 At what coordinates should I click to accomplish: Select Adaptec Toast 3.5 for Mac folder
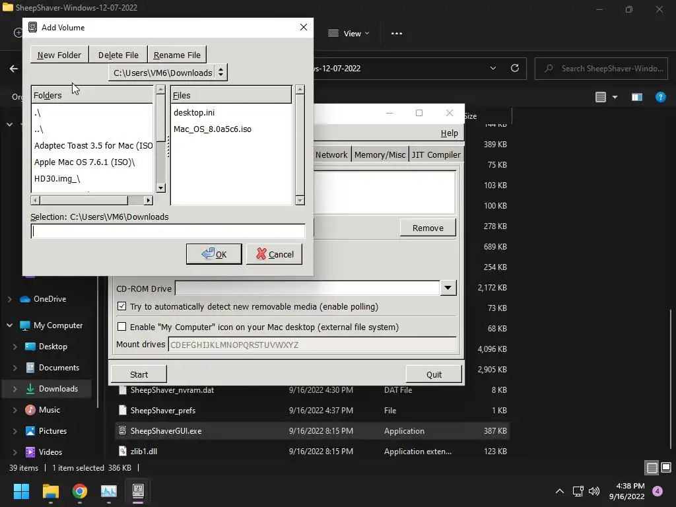pyautogui.click(x=93, y=146)
